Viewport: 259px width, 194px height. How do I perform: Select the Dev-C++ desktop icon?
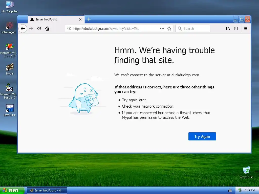10,110
